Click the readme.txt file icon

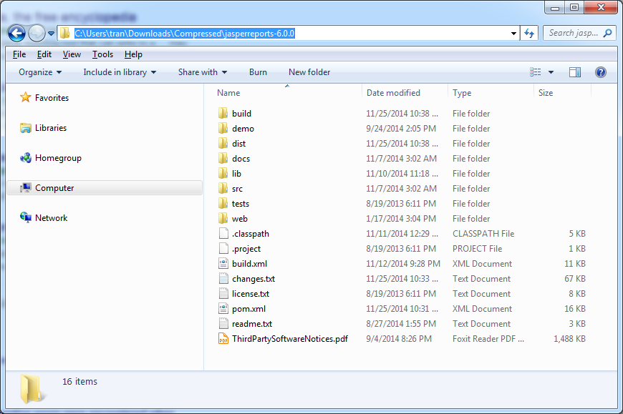click(x=223, y=324)
